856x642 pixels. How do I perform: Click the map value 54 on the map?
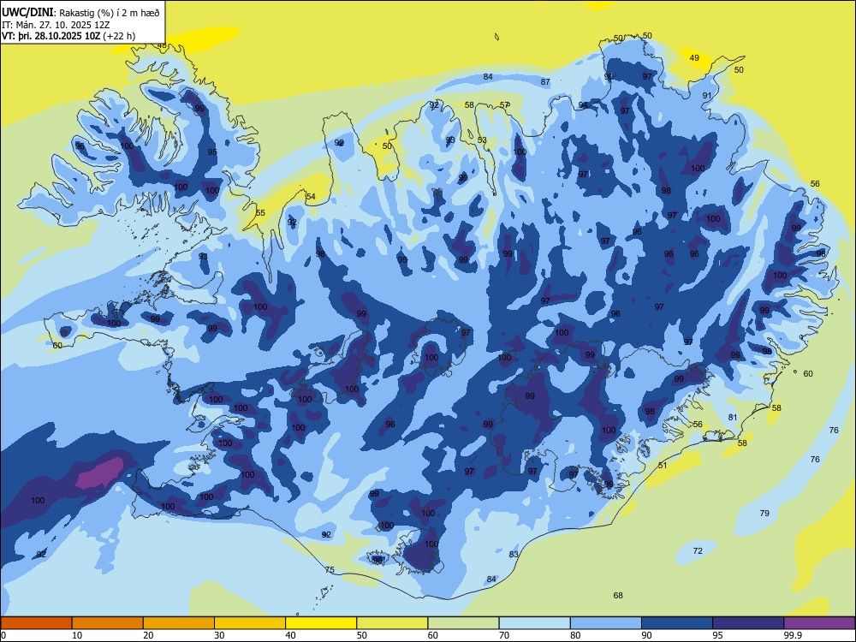[311, 197]
